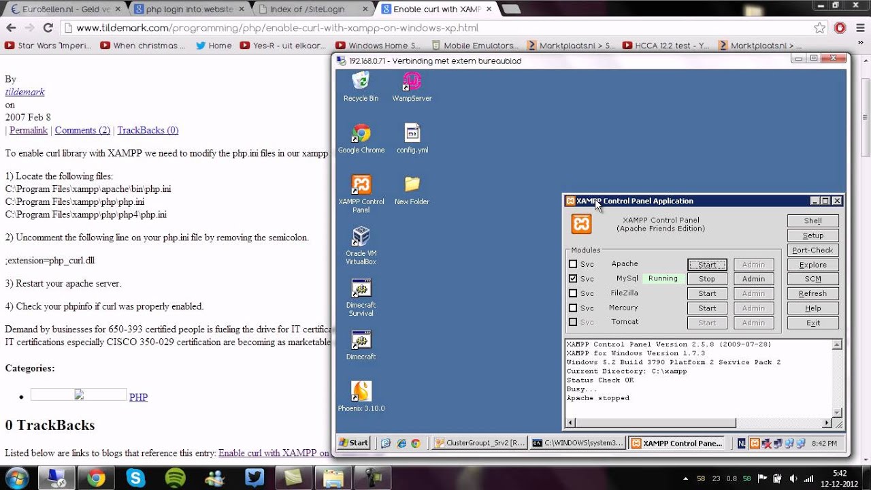This screenshot has height=490, width=871.
Task: Stop the MySql module
Action: pyautogui.click(x=707, y=279)
